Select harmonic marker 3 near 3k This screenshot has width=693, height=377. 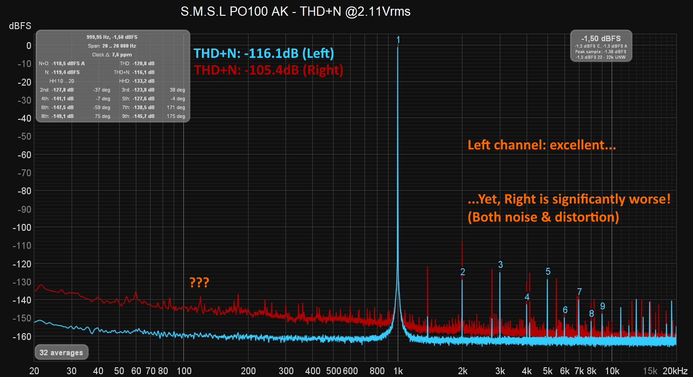coord(500,265)
